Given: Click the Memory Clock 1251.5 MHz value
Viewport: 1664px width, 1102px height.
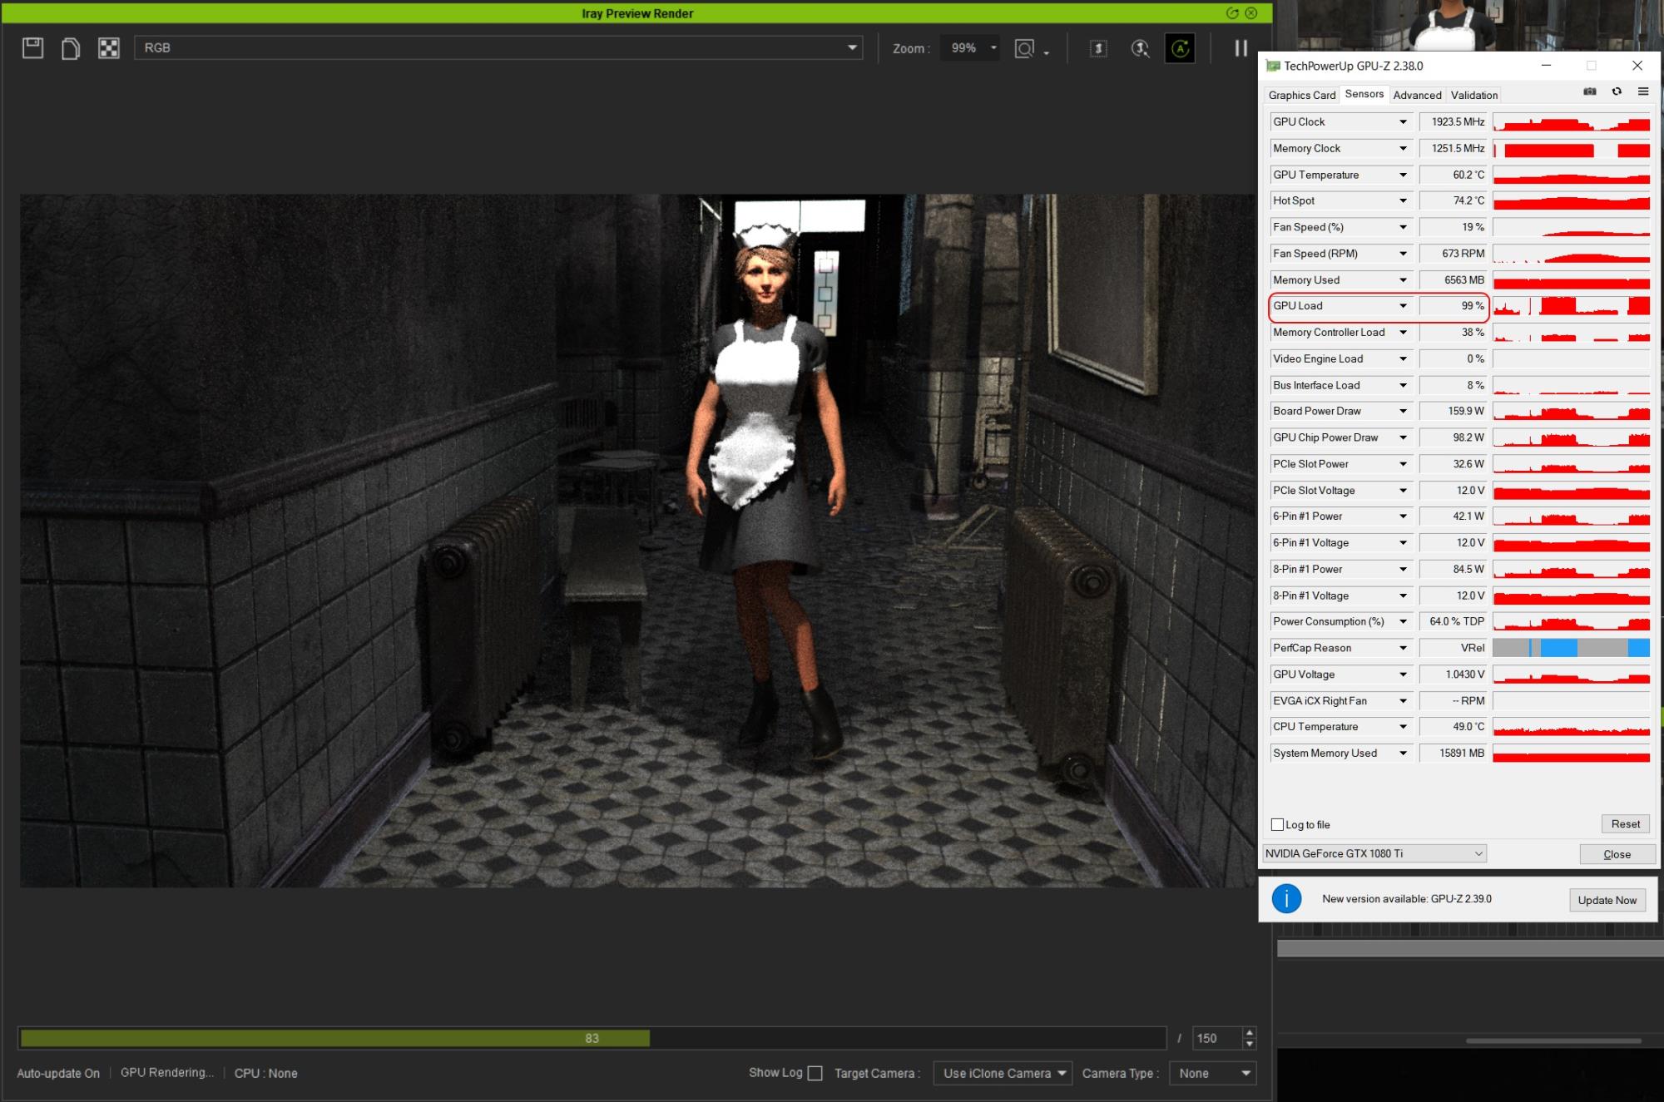Looking at the screenshot, I should pos(1453,148).
